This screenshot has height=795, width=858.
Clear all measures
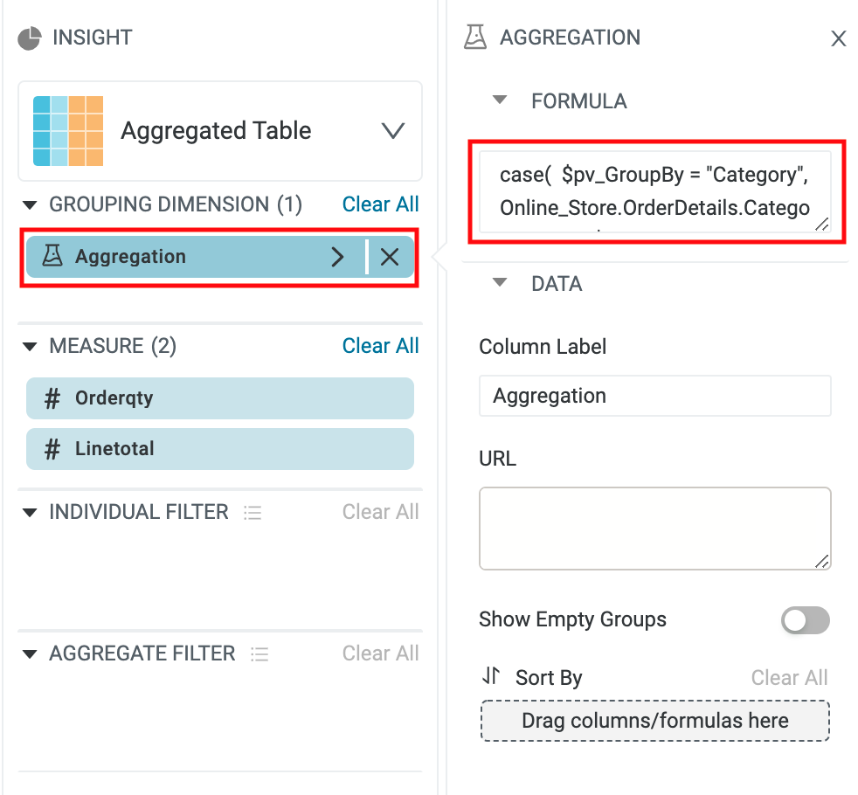coord(380,346)
